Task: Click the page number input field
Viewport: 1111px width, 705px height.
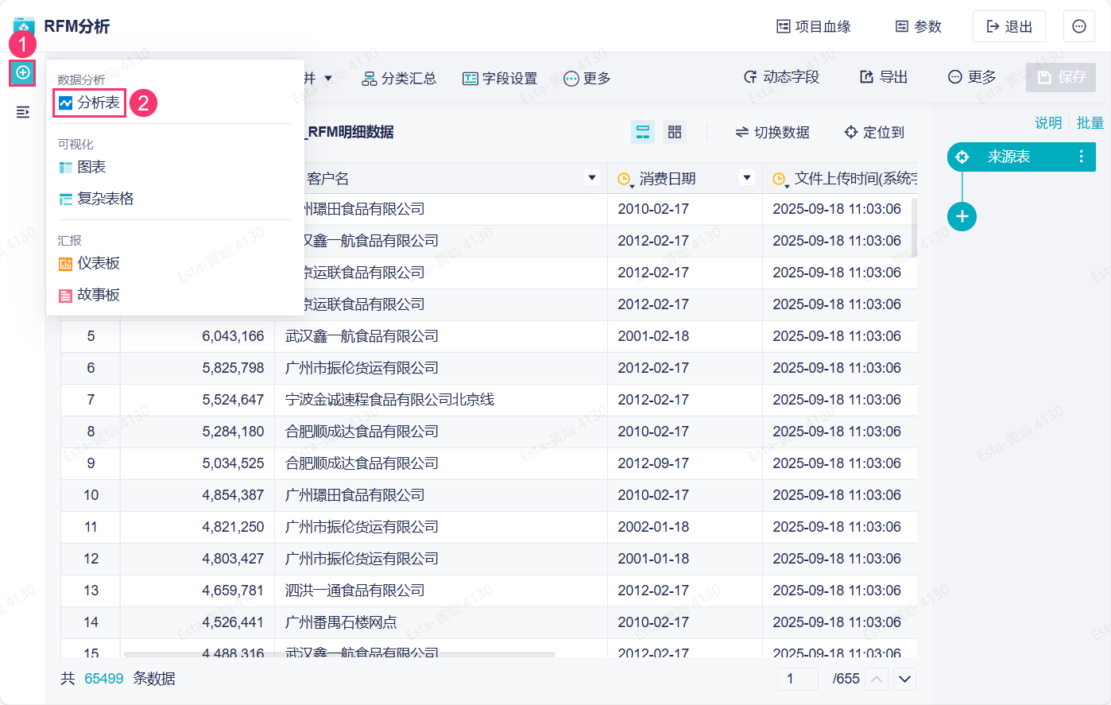Action: (798, 679)
